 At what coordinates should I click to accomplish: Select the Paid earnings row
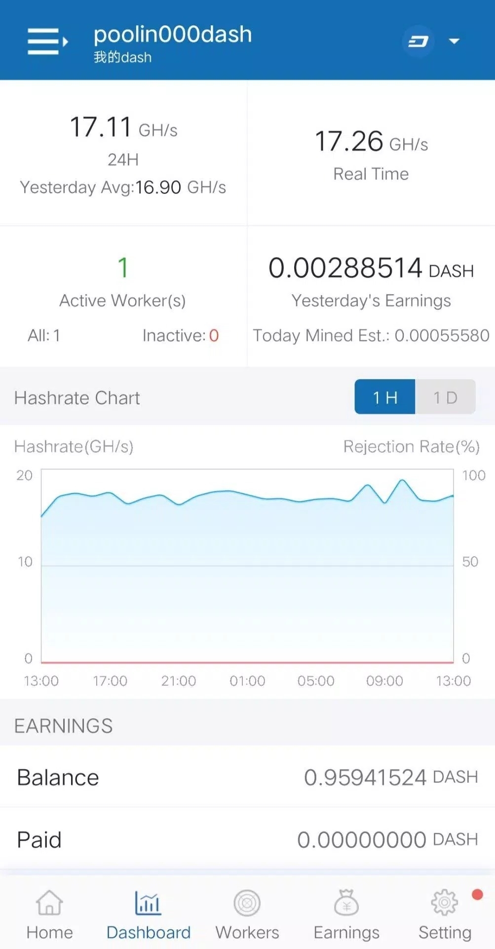[247, 839]
